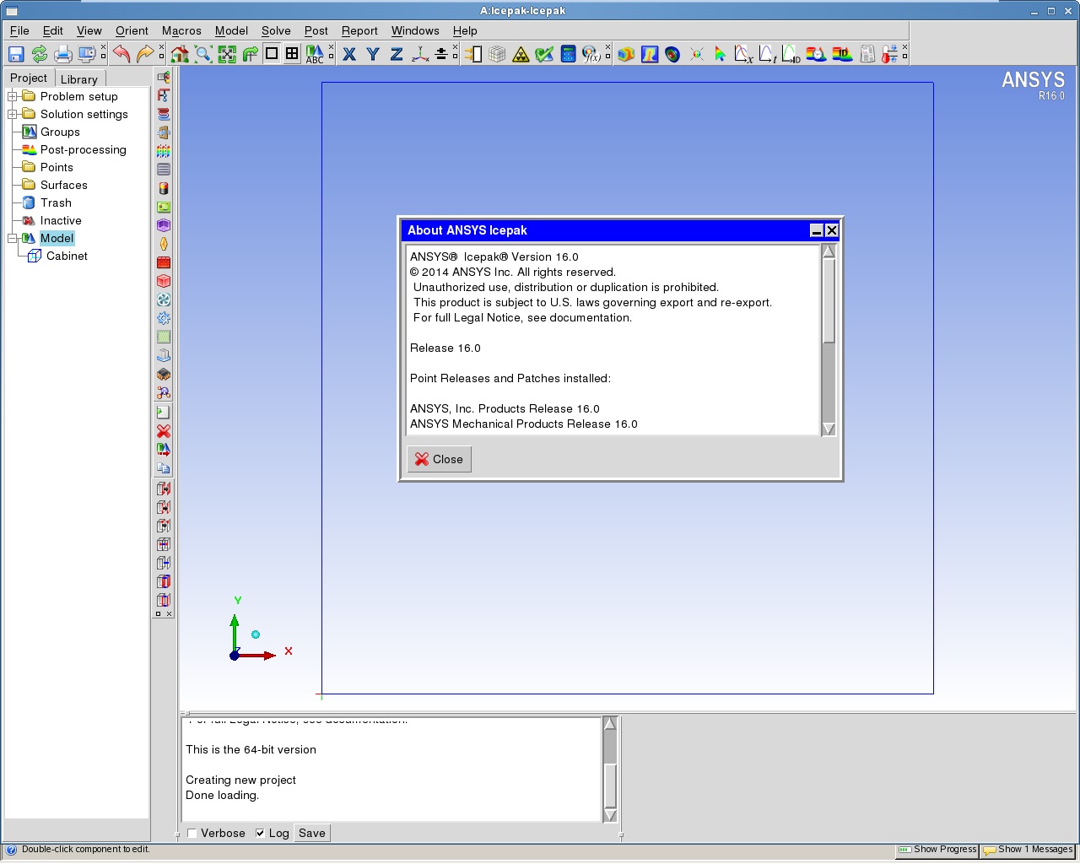
Task: Click the single viewport square icon
Action: (x=272, y=53)
